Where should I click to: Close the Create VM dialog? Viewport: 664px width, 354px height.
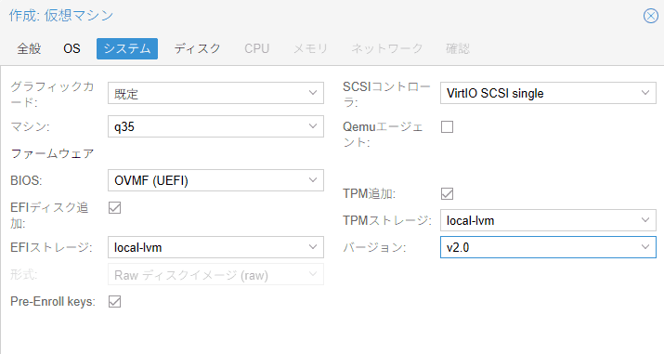pyautogui.click(x=650, y=16)
